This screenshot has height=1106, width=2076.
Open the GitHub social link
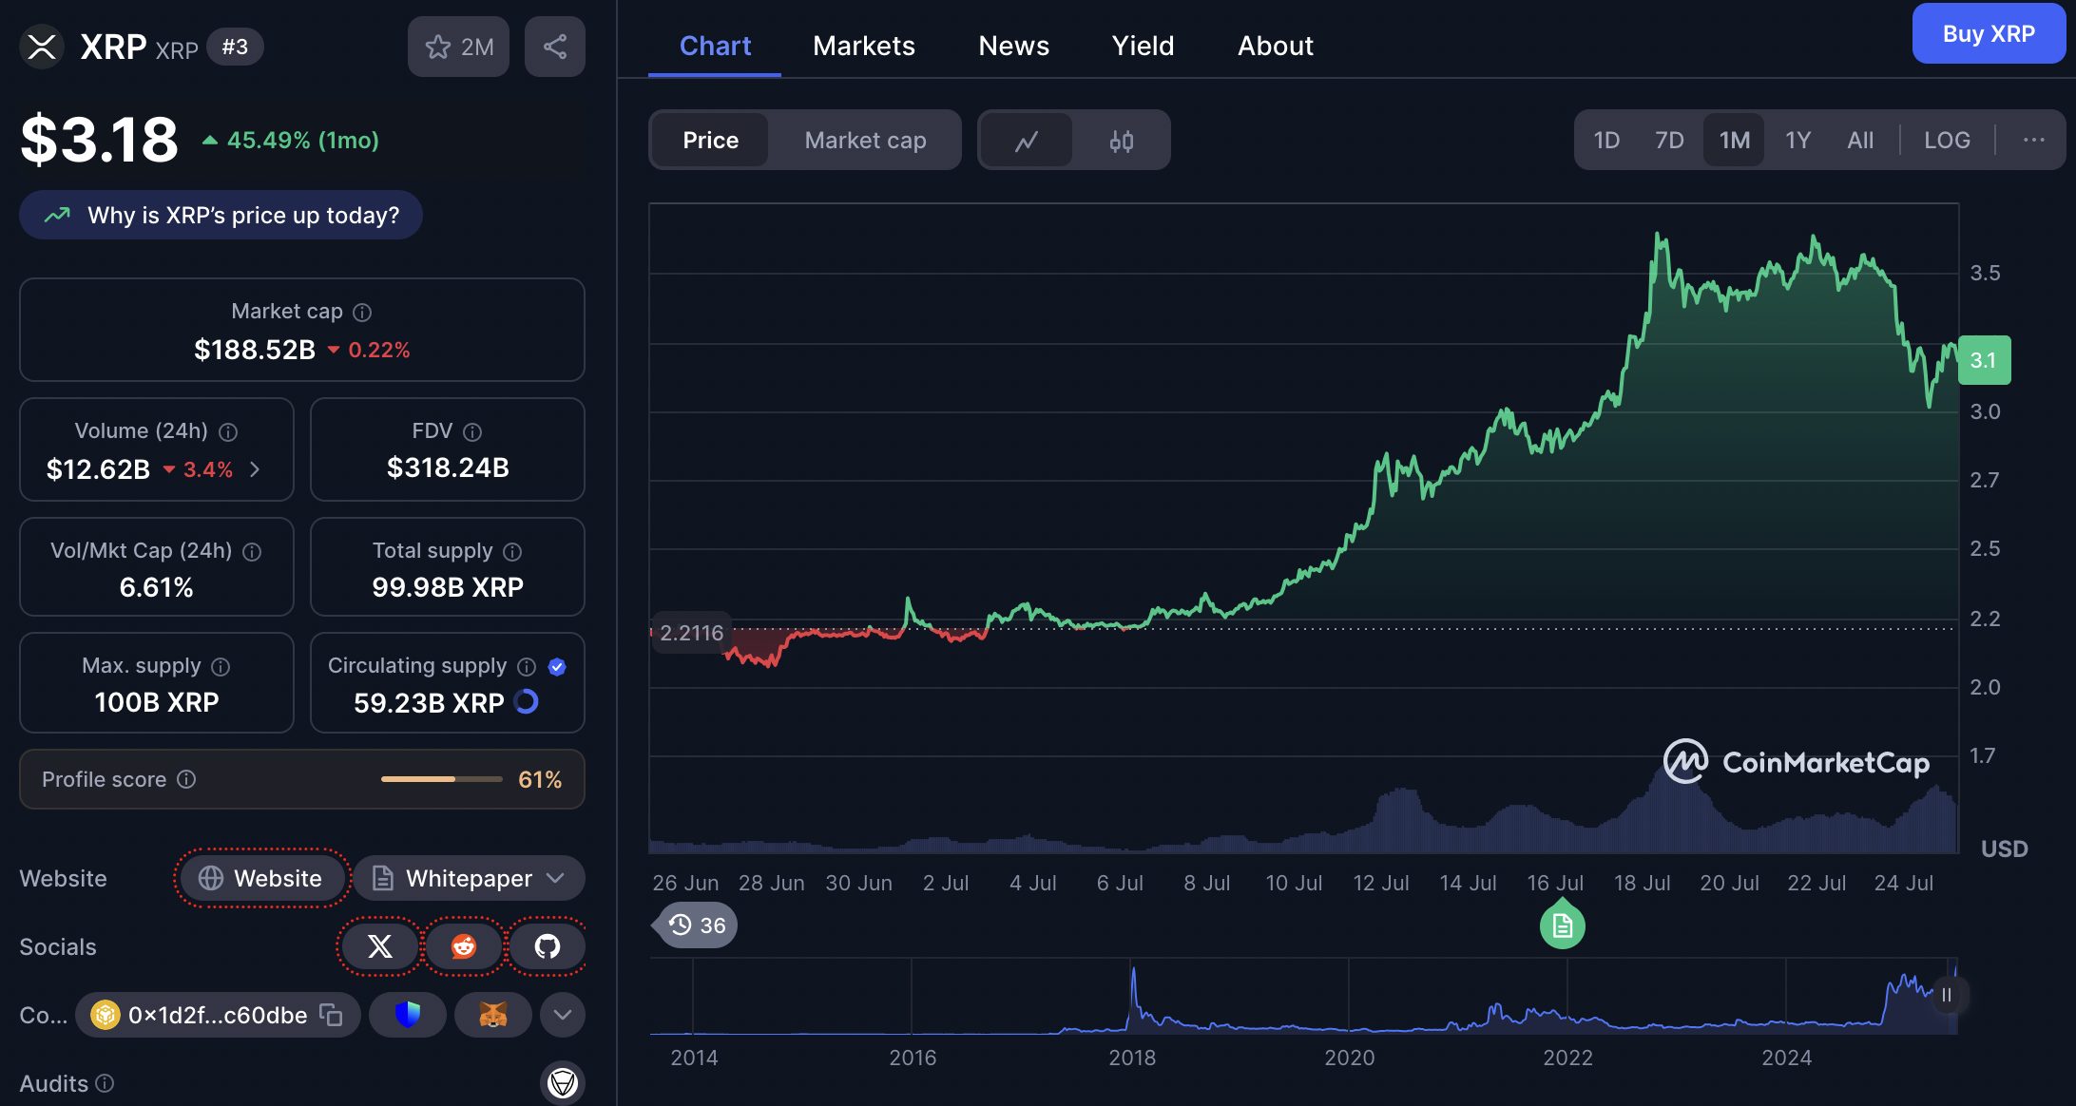click(547, 946)
